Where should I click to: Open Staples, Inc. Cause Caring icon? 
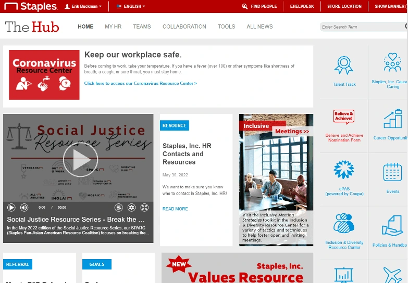(392, 62)
